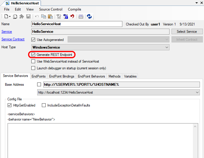Image resolution: width=204 pixels, height=158 pixels.
Task: Click the serviceBehaviors tag text
Action: click(21, 114)
